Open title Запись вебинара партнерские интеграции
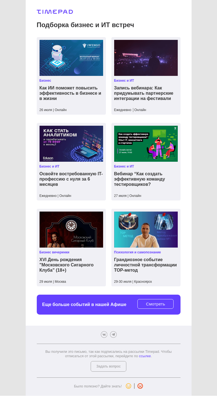 [x=144, y=93]
